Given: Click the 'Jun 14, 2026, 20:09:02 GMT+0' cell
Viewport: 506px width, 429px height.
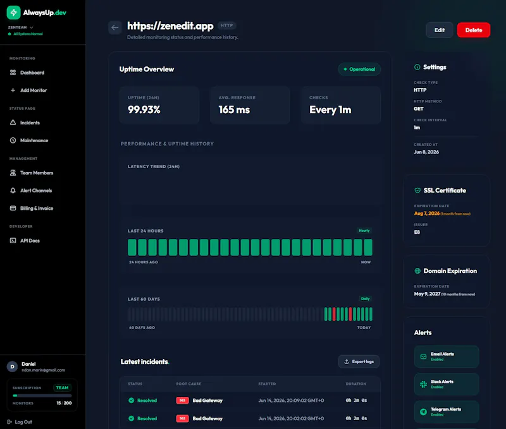Looking at the screenshot, I should pyautogui.click(x=291, y=401).
